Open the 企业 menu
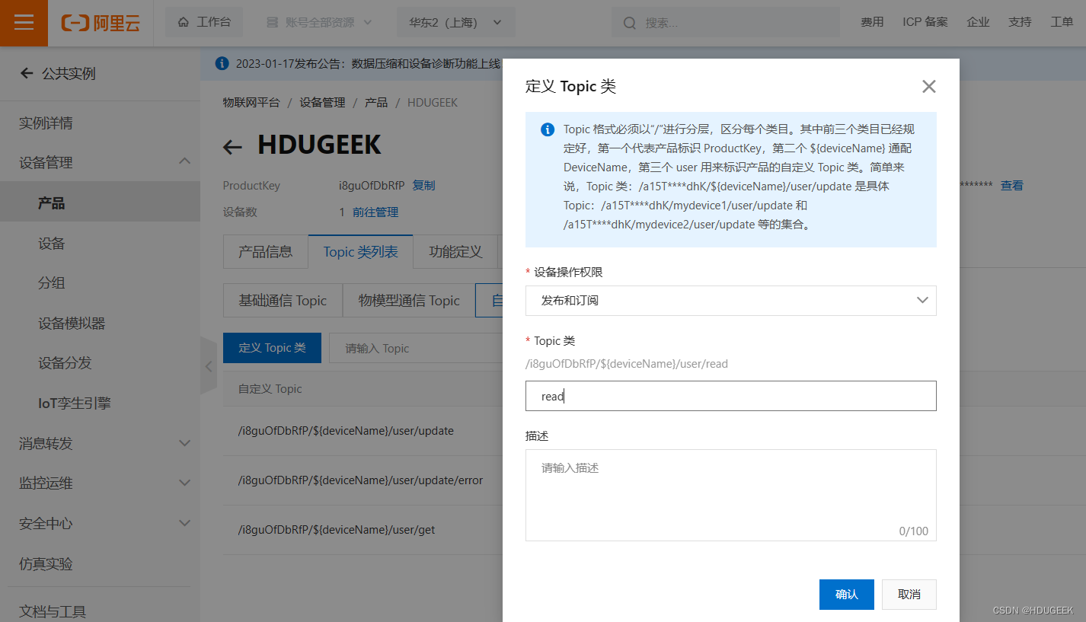Image resolution: width=1086 pixels, height=622 pixels. tap(978, 22)
